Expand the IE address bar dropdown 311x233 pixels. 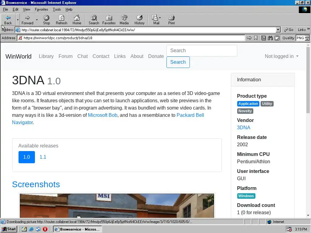point(278,30)
